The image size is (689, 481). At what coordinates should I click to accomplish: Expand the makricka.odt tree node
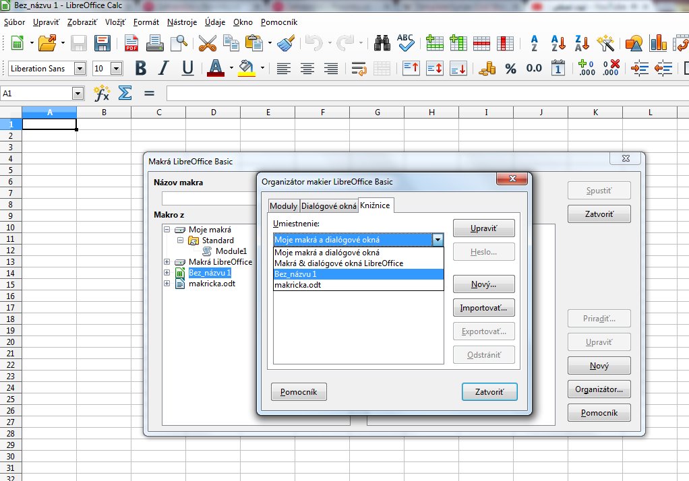[167, 284]
